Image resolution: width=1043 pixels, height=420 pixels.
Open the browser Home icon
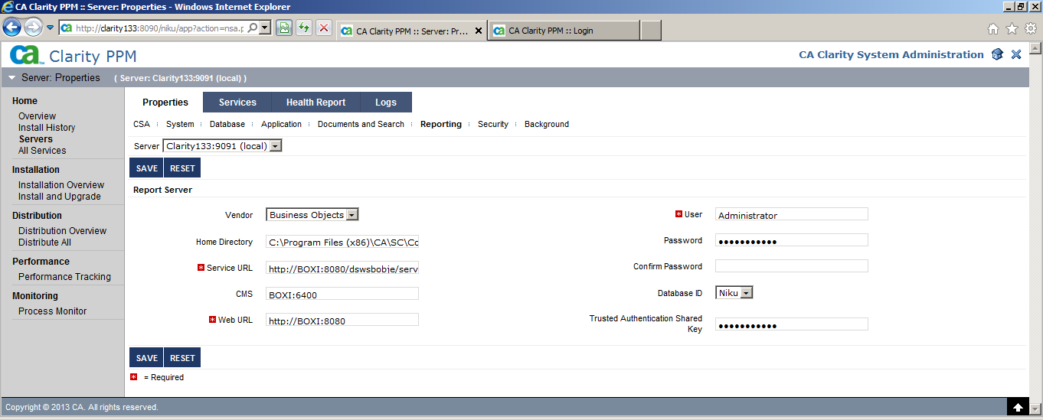(x=992, y=29)
